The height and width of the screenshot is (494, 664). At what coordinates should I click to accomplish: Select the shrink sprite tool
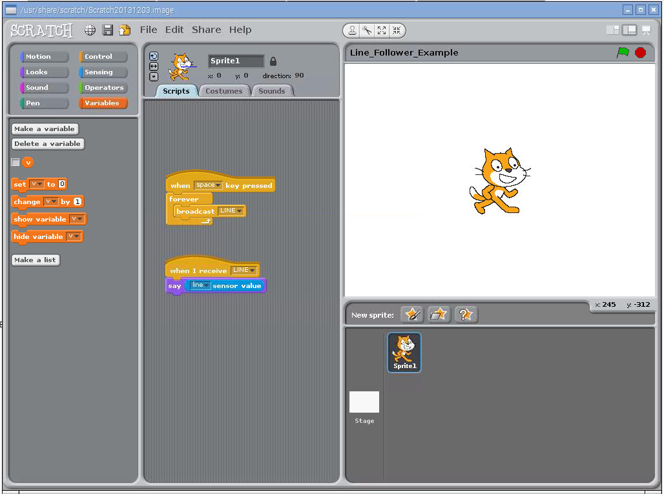click(397, 30)
